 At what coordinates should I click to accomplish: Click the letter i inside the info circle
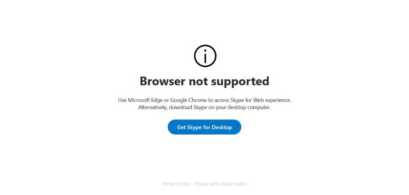pyautogui.click(x=205, y=56)
